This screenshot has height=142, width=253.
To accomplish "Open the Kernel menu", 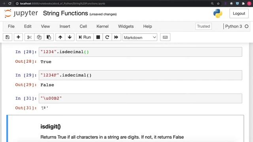I will tap(102, 26).
